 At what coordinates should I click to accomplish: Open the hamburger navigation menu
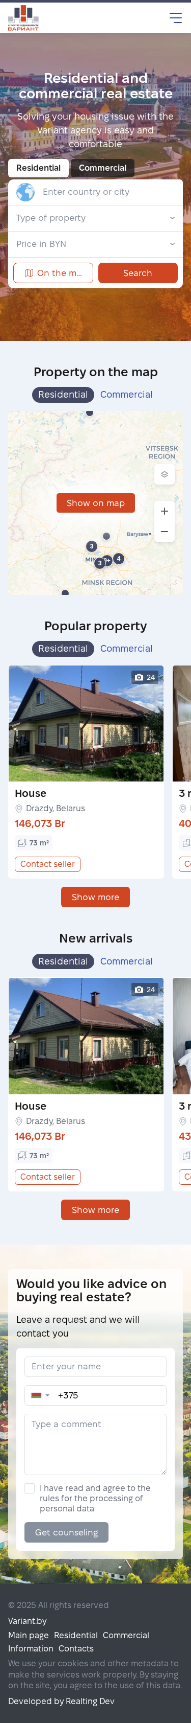(x=175, y=17)
